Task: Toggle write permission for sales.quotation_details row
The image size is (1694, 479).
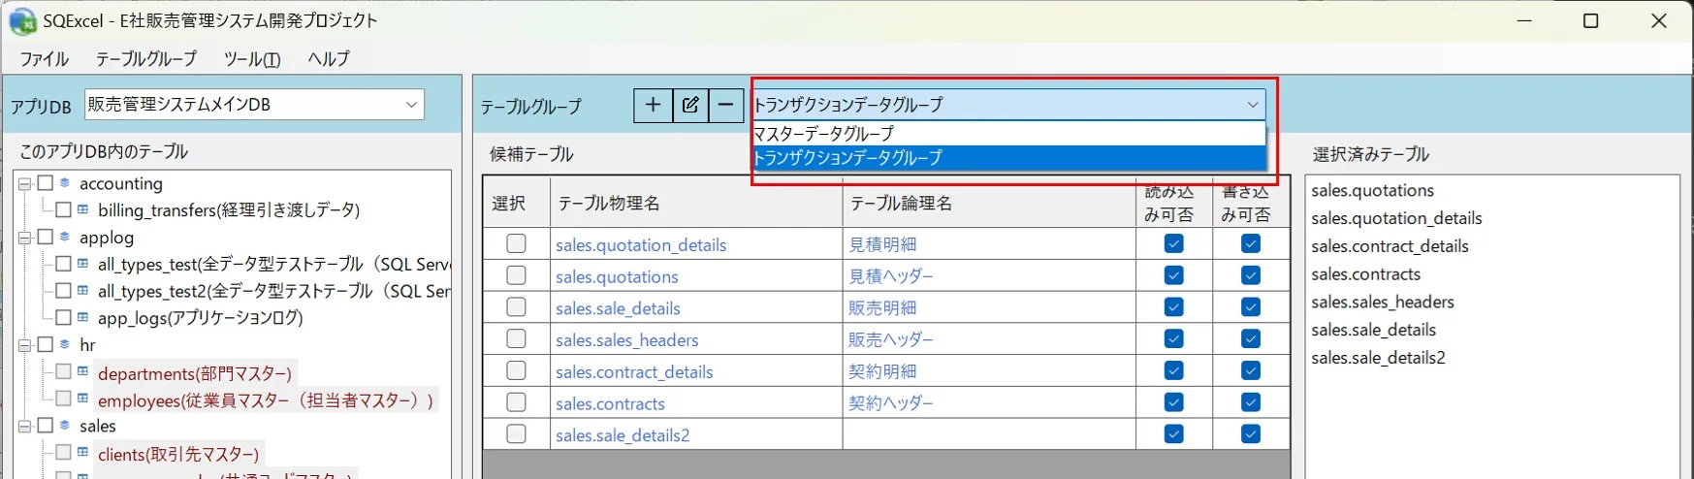Action: click(x=1250, y=243)
